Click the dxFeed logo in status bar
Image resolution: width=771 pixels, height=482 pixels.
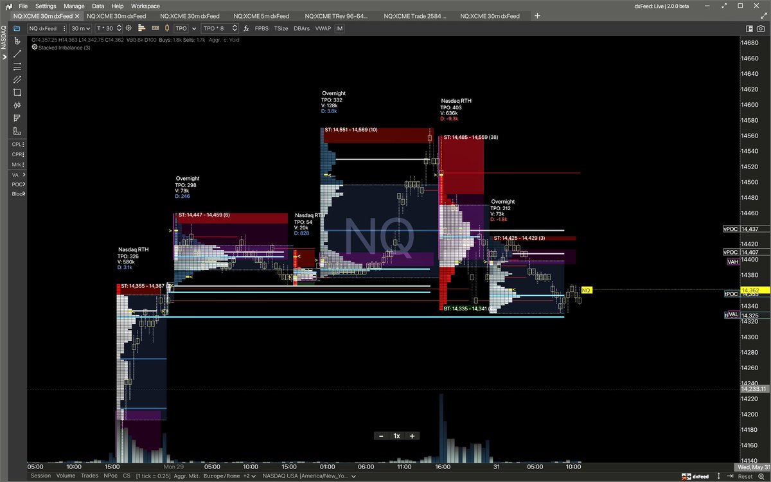695,476
